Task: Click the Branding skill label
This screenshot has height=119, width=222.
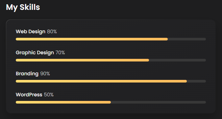Action: tap(27, 74)
